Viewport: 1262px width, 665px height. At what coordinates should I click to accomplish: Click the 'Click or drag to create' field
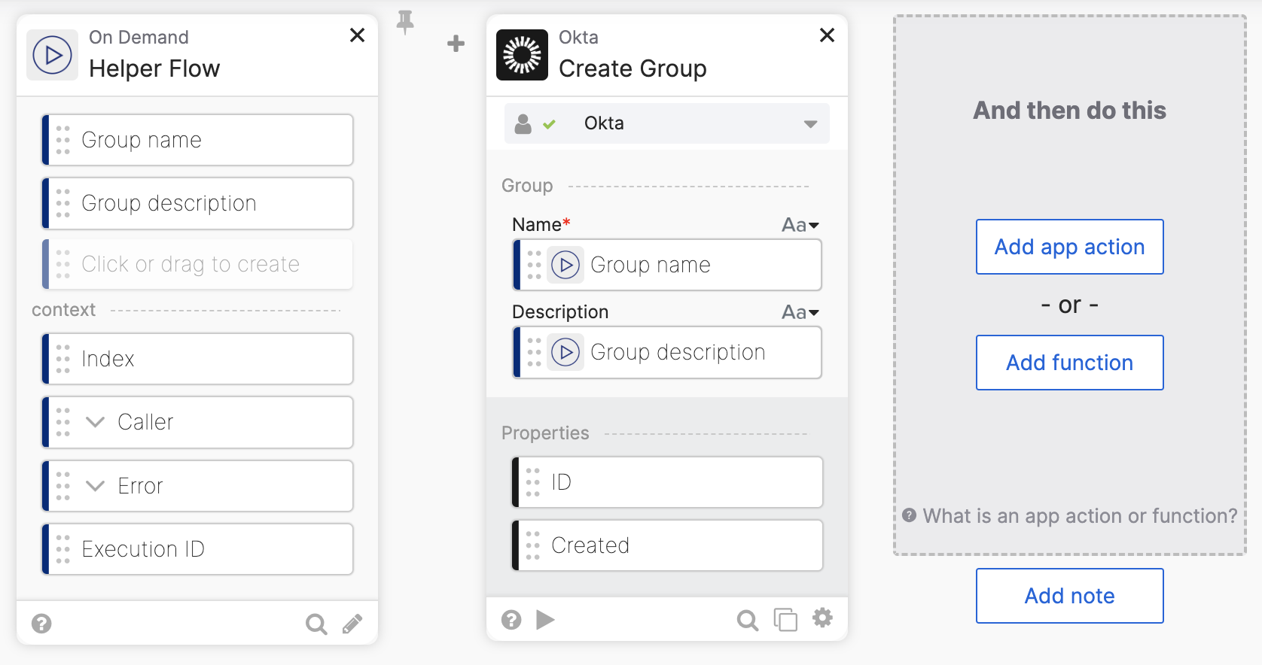pos(198,264)
